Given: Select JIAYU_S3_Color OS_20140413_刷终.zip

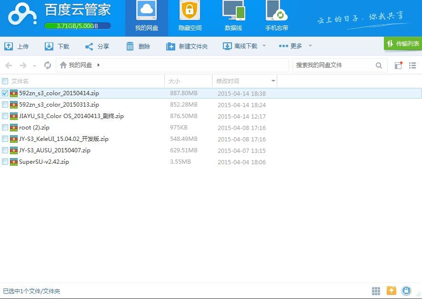Looking at the screenshot, I should point(71,116).
